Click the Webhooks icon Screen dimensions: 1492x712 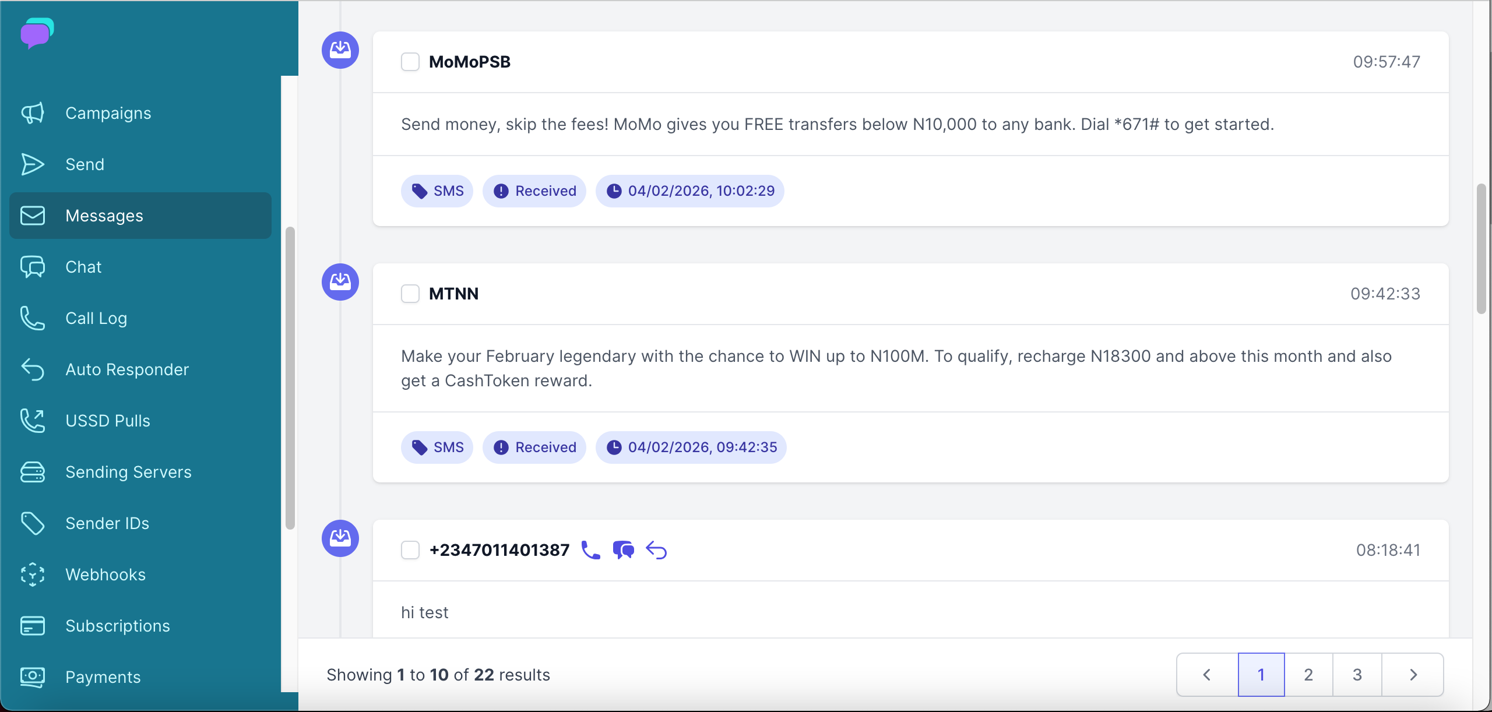coord(33,574)
